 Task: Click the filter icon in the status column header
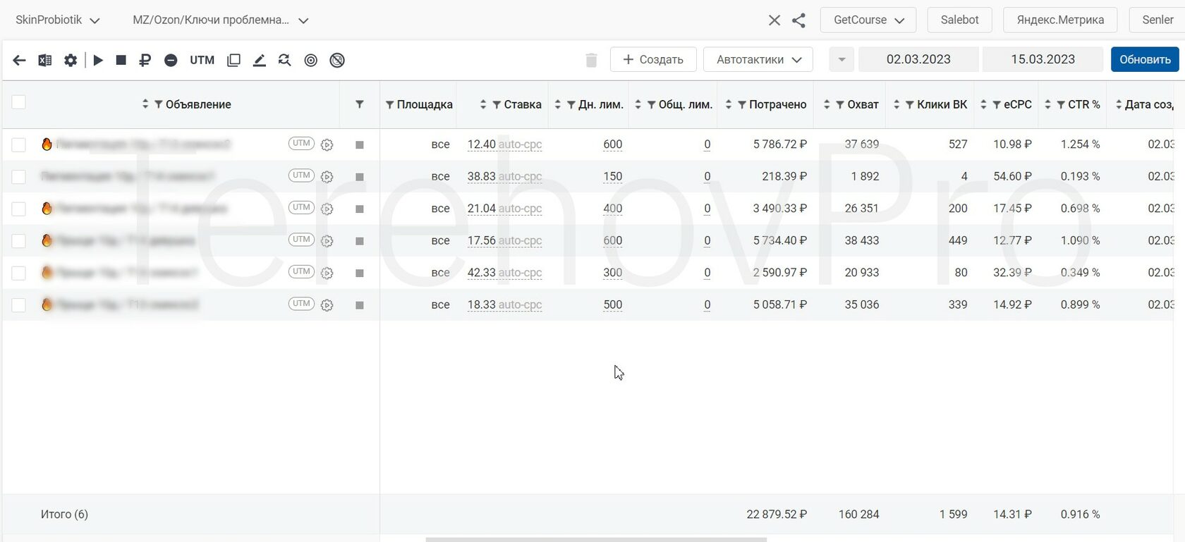click(x=360, y=104)
